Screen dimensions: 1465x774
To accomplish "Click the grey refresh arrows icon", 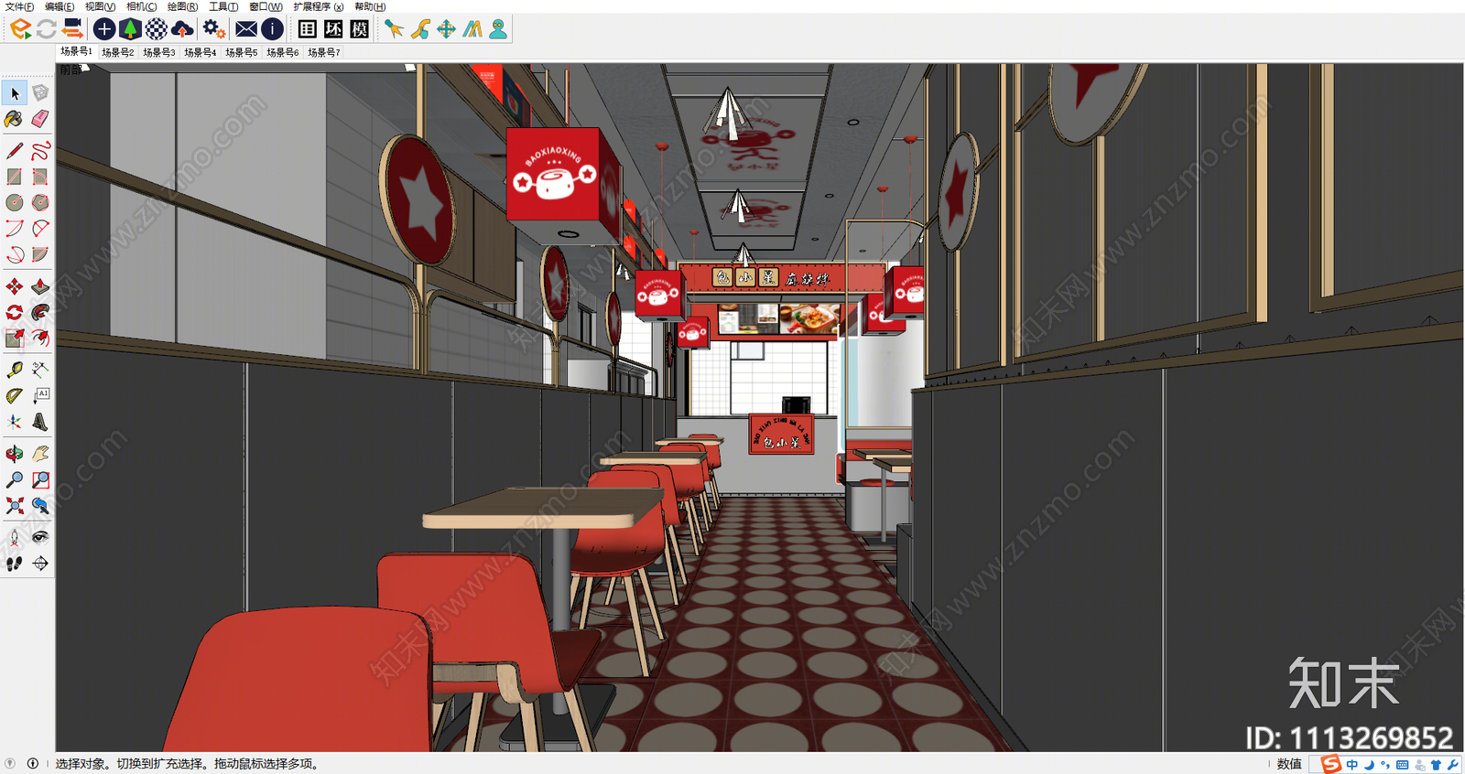I will pos(46,29).
